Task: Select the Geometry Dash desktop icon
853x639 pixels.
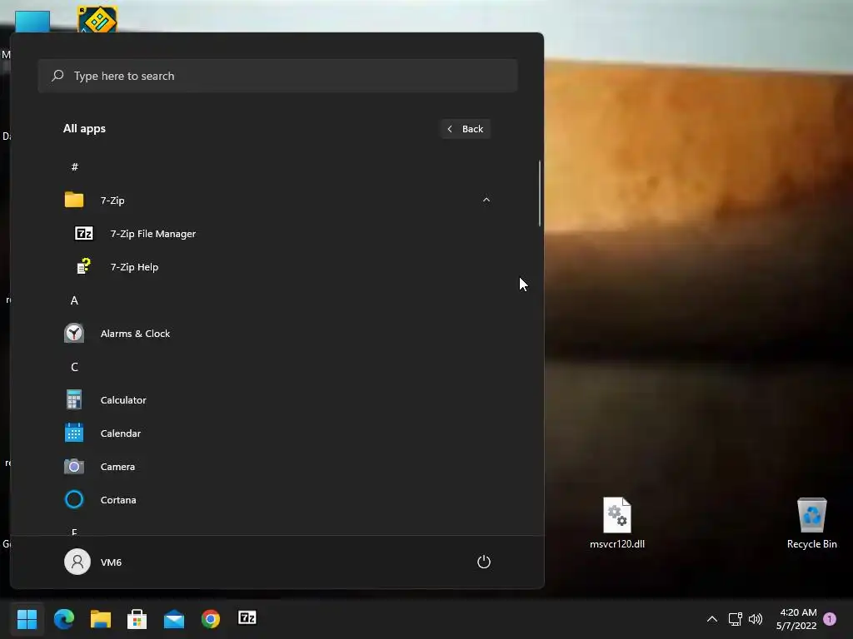Action: (x=97, y=20)
